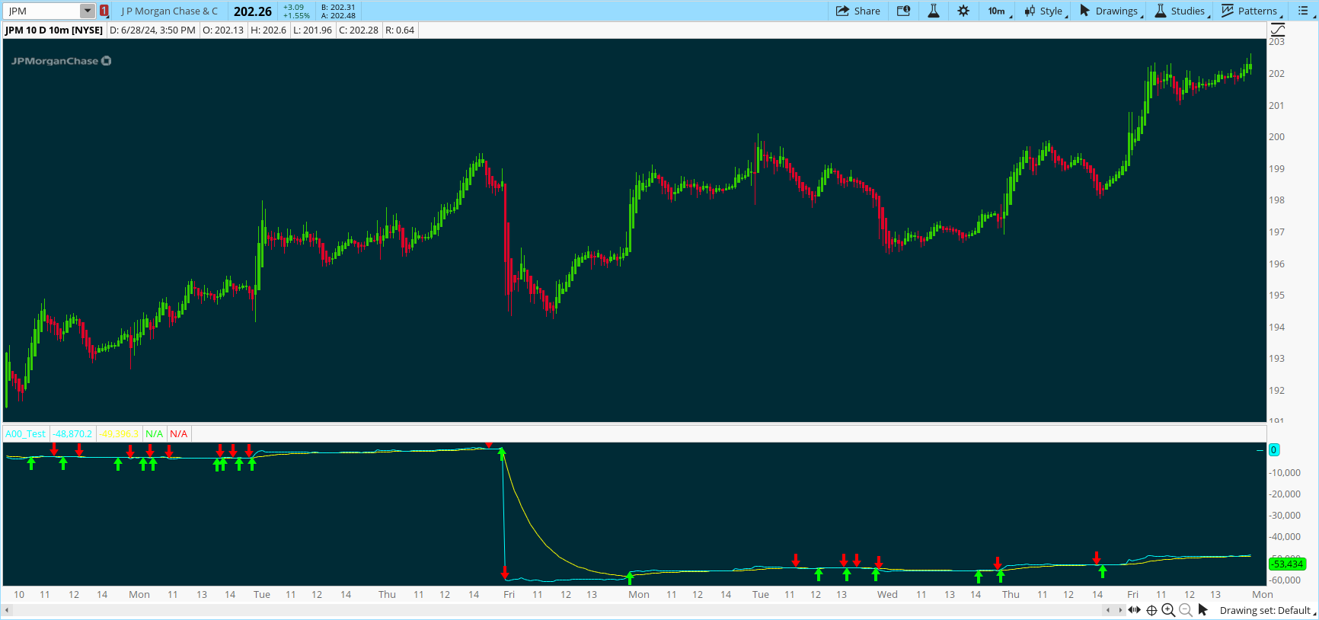
Task: Click the Wed label on time axis
Action: (887, 595)
